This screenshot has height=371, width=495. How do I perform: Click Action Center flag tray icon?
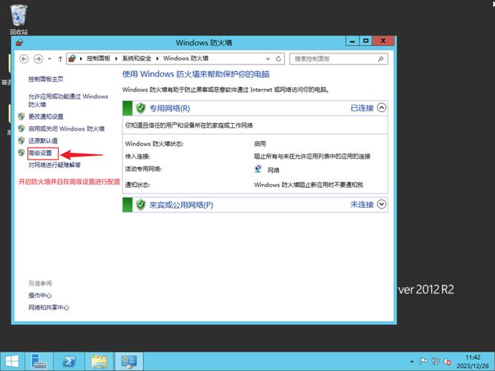423,361
